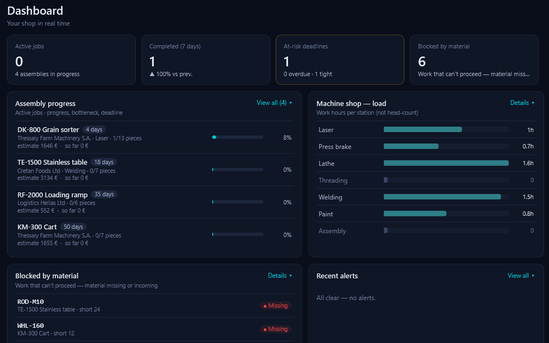This screenshot has width=549, height=343.
Task: Select the KM-300 Cart job
Action: coord(154,234)
